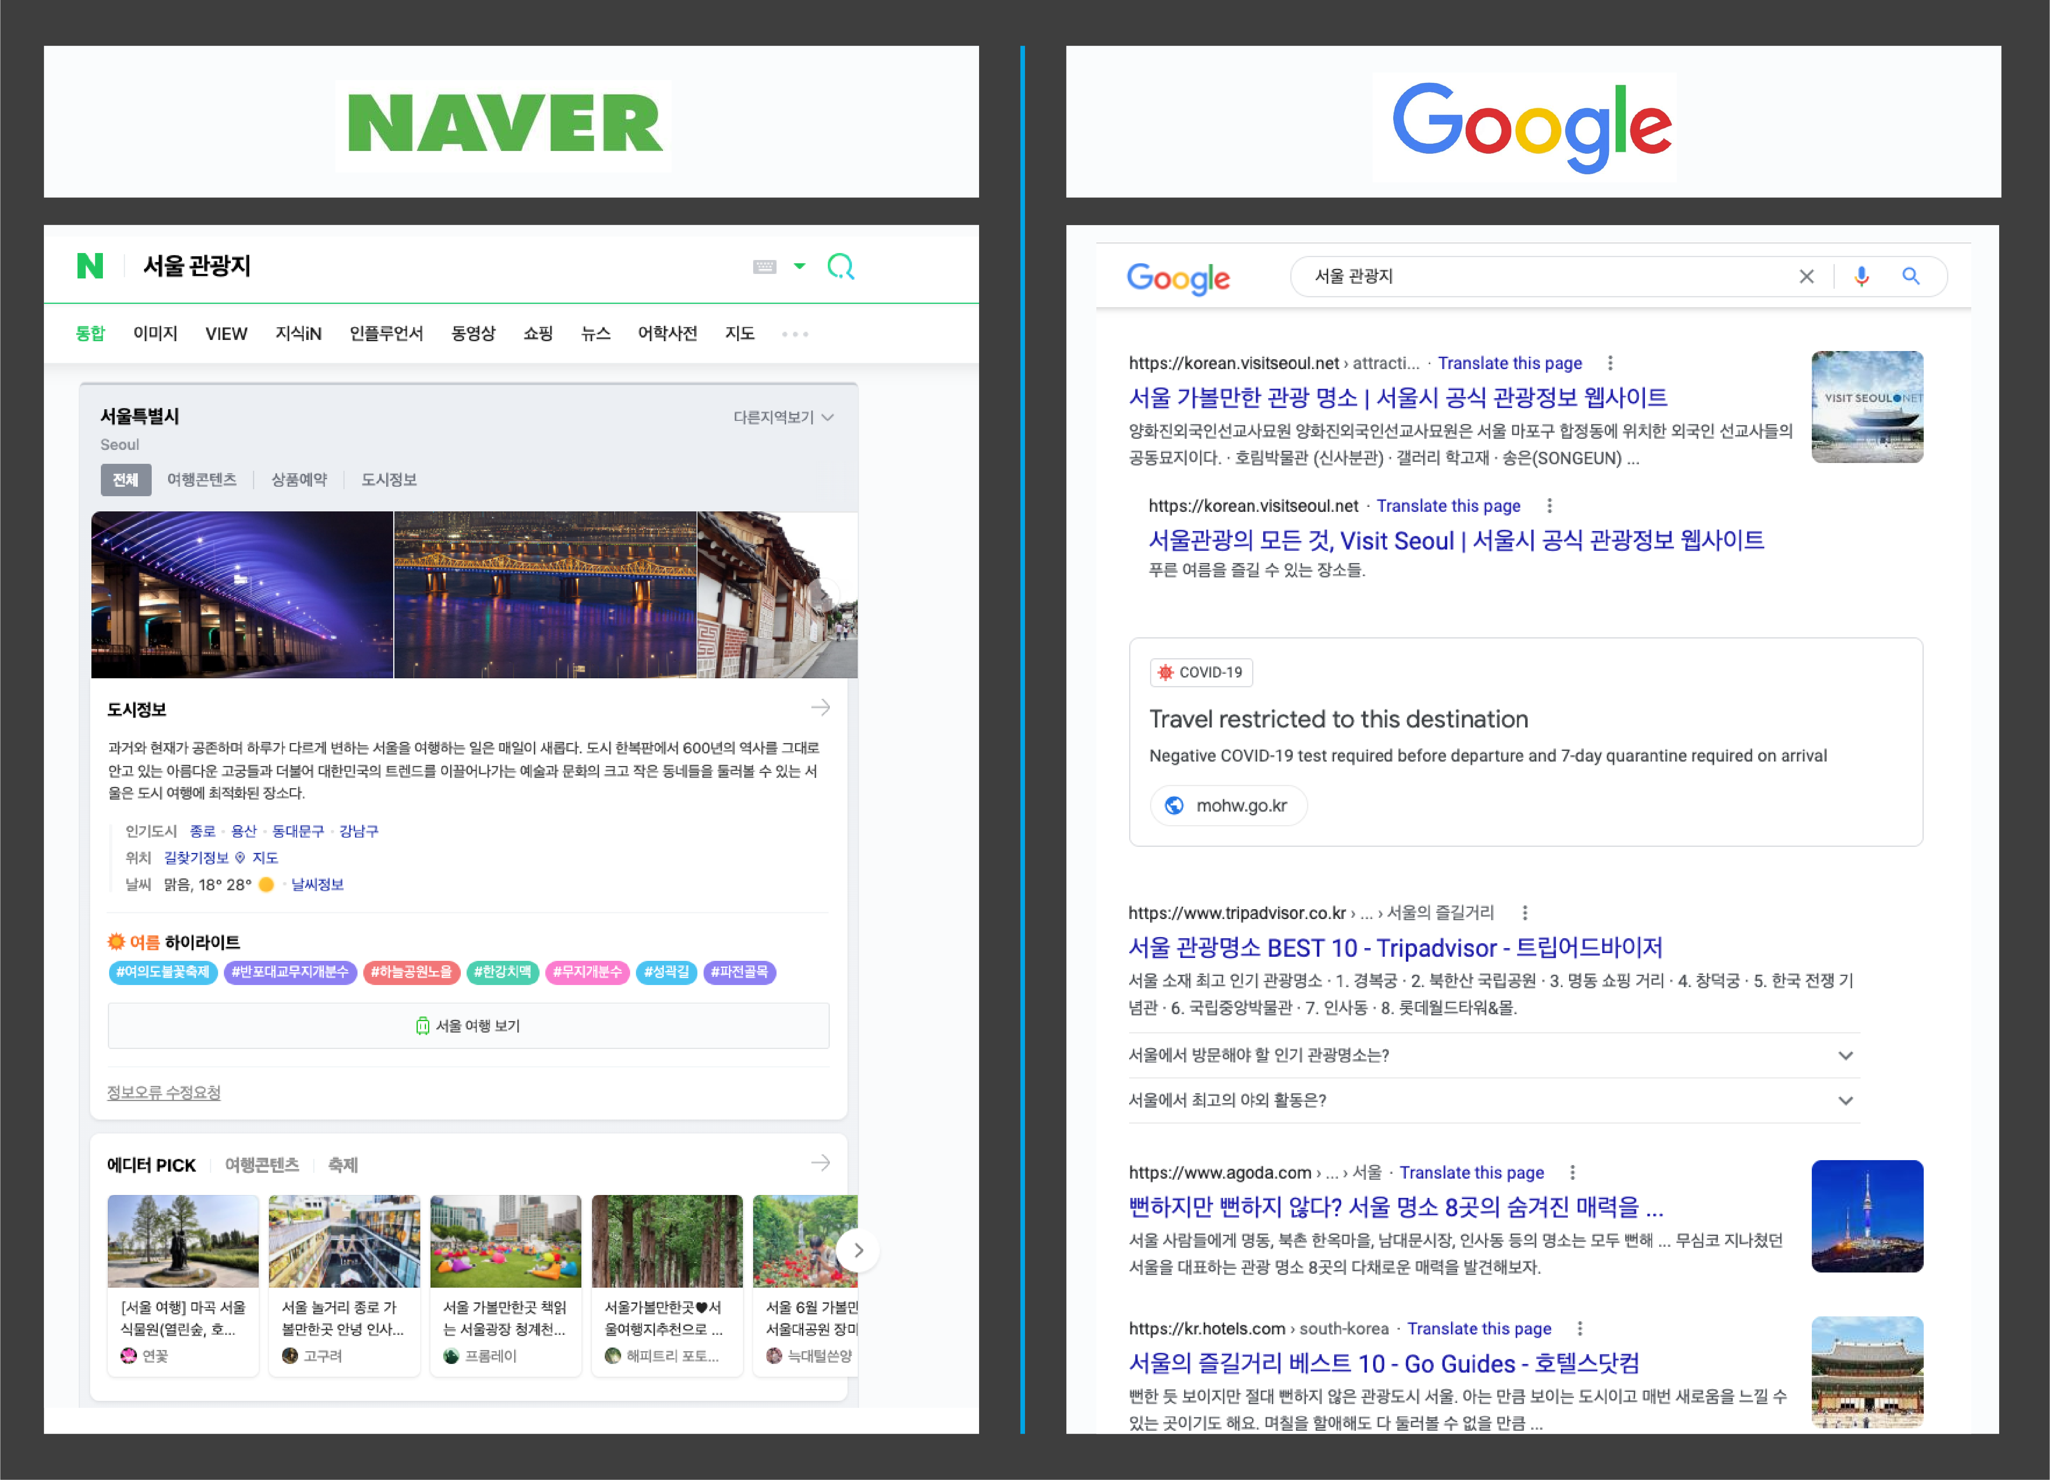
Task: Expand 서울에서 최고의 야외 활동은? question
Action: 1493,1100
